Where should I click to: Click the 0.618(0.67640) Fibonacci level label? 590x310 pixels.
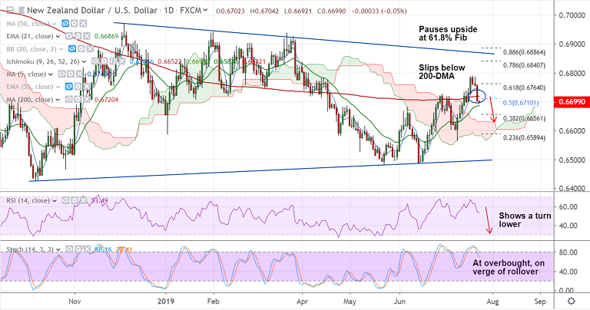[524, 87]
